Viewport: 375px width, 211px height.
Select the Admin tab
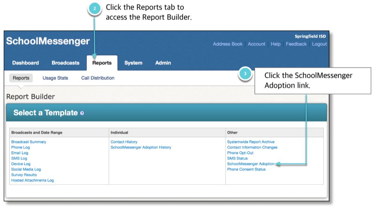click(x=163, y=63)
